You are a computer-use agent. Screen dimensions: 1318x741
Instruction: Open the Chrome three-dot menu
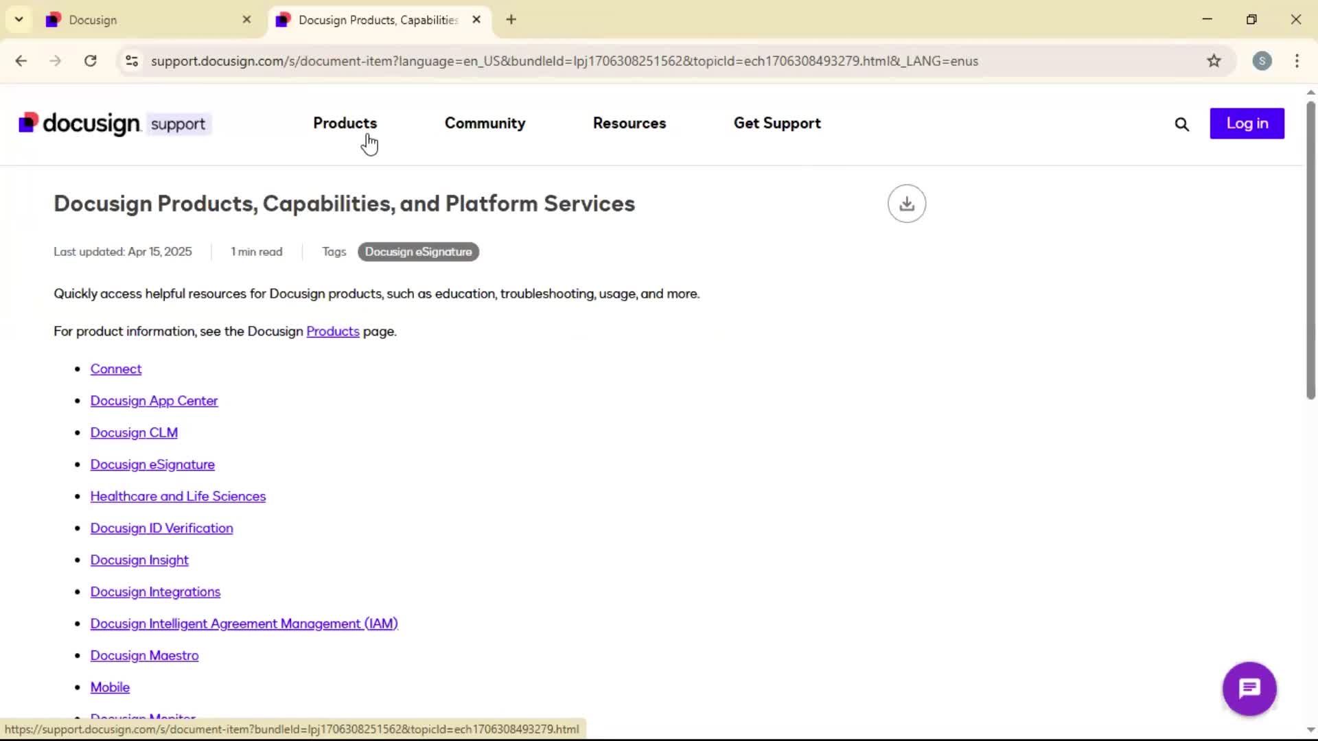pos(1297,61)
